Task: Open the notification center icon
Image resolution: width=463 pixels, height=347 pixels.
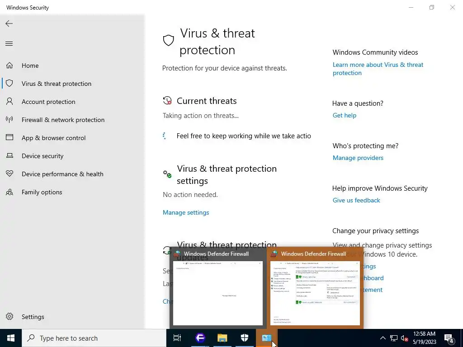Action: (x=449, y=338)
